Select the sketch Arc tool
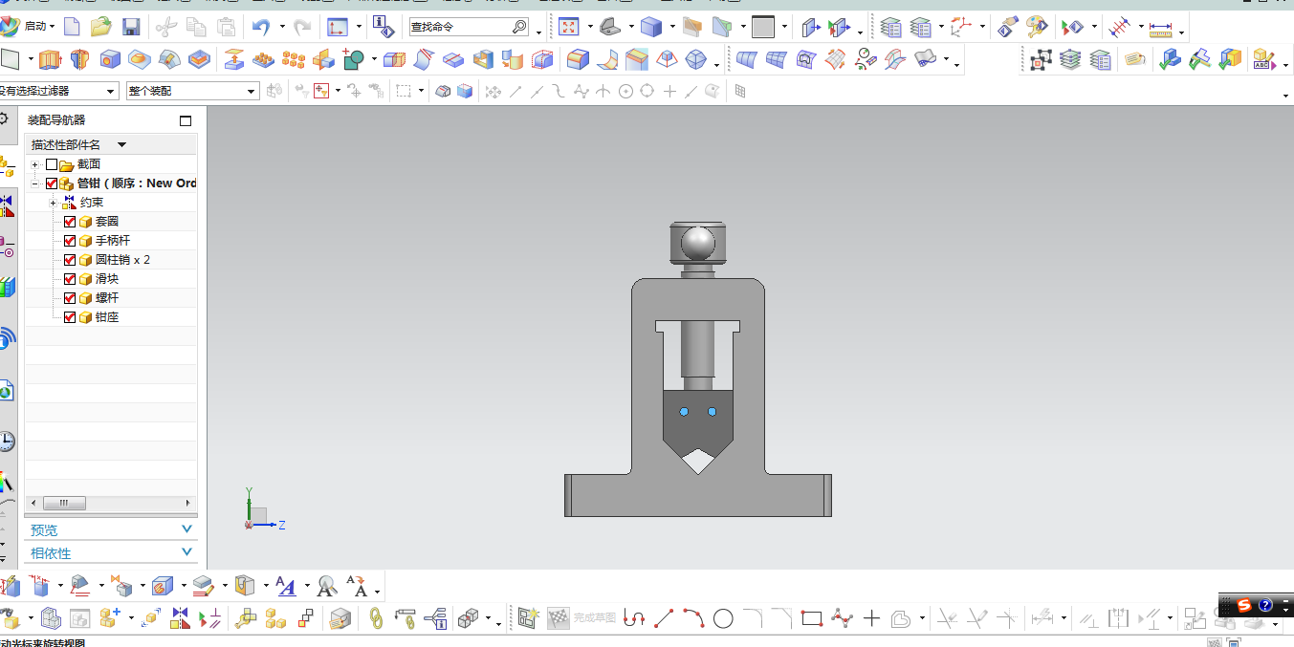The height and width of the screenshot is (647, 1294). (693, 618)
